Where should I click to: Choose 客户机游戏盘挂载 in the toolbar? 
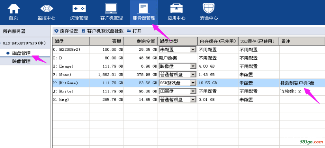pos(105,31)
